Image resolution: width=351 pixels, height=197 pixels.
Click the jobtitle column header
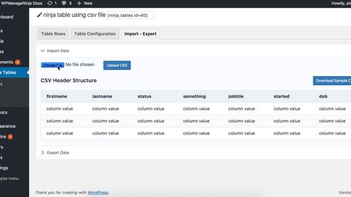236,96
